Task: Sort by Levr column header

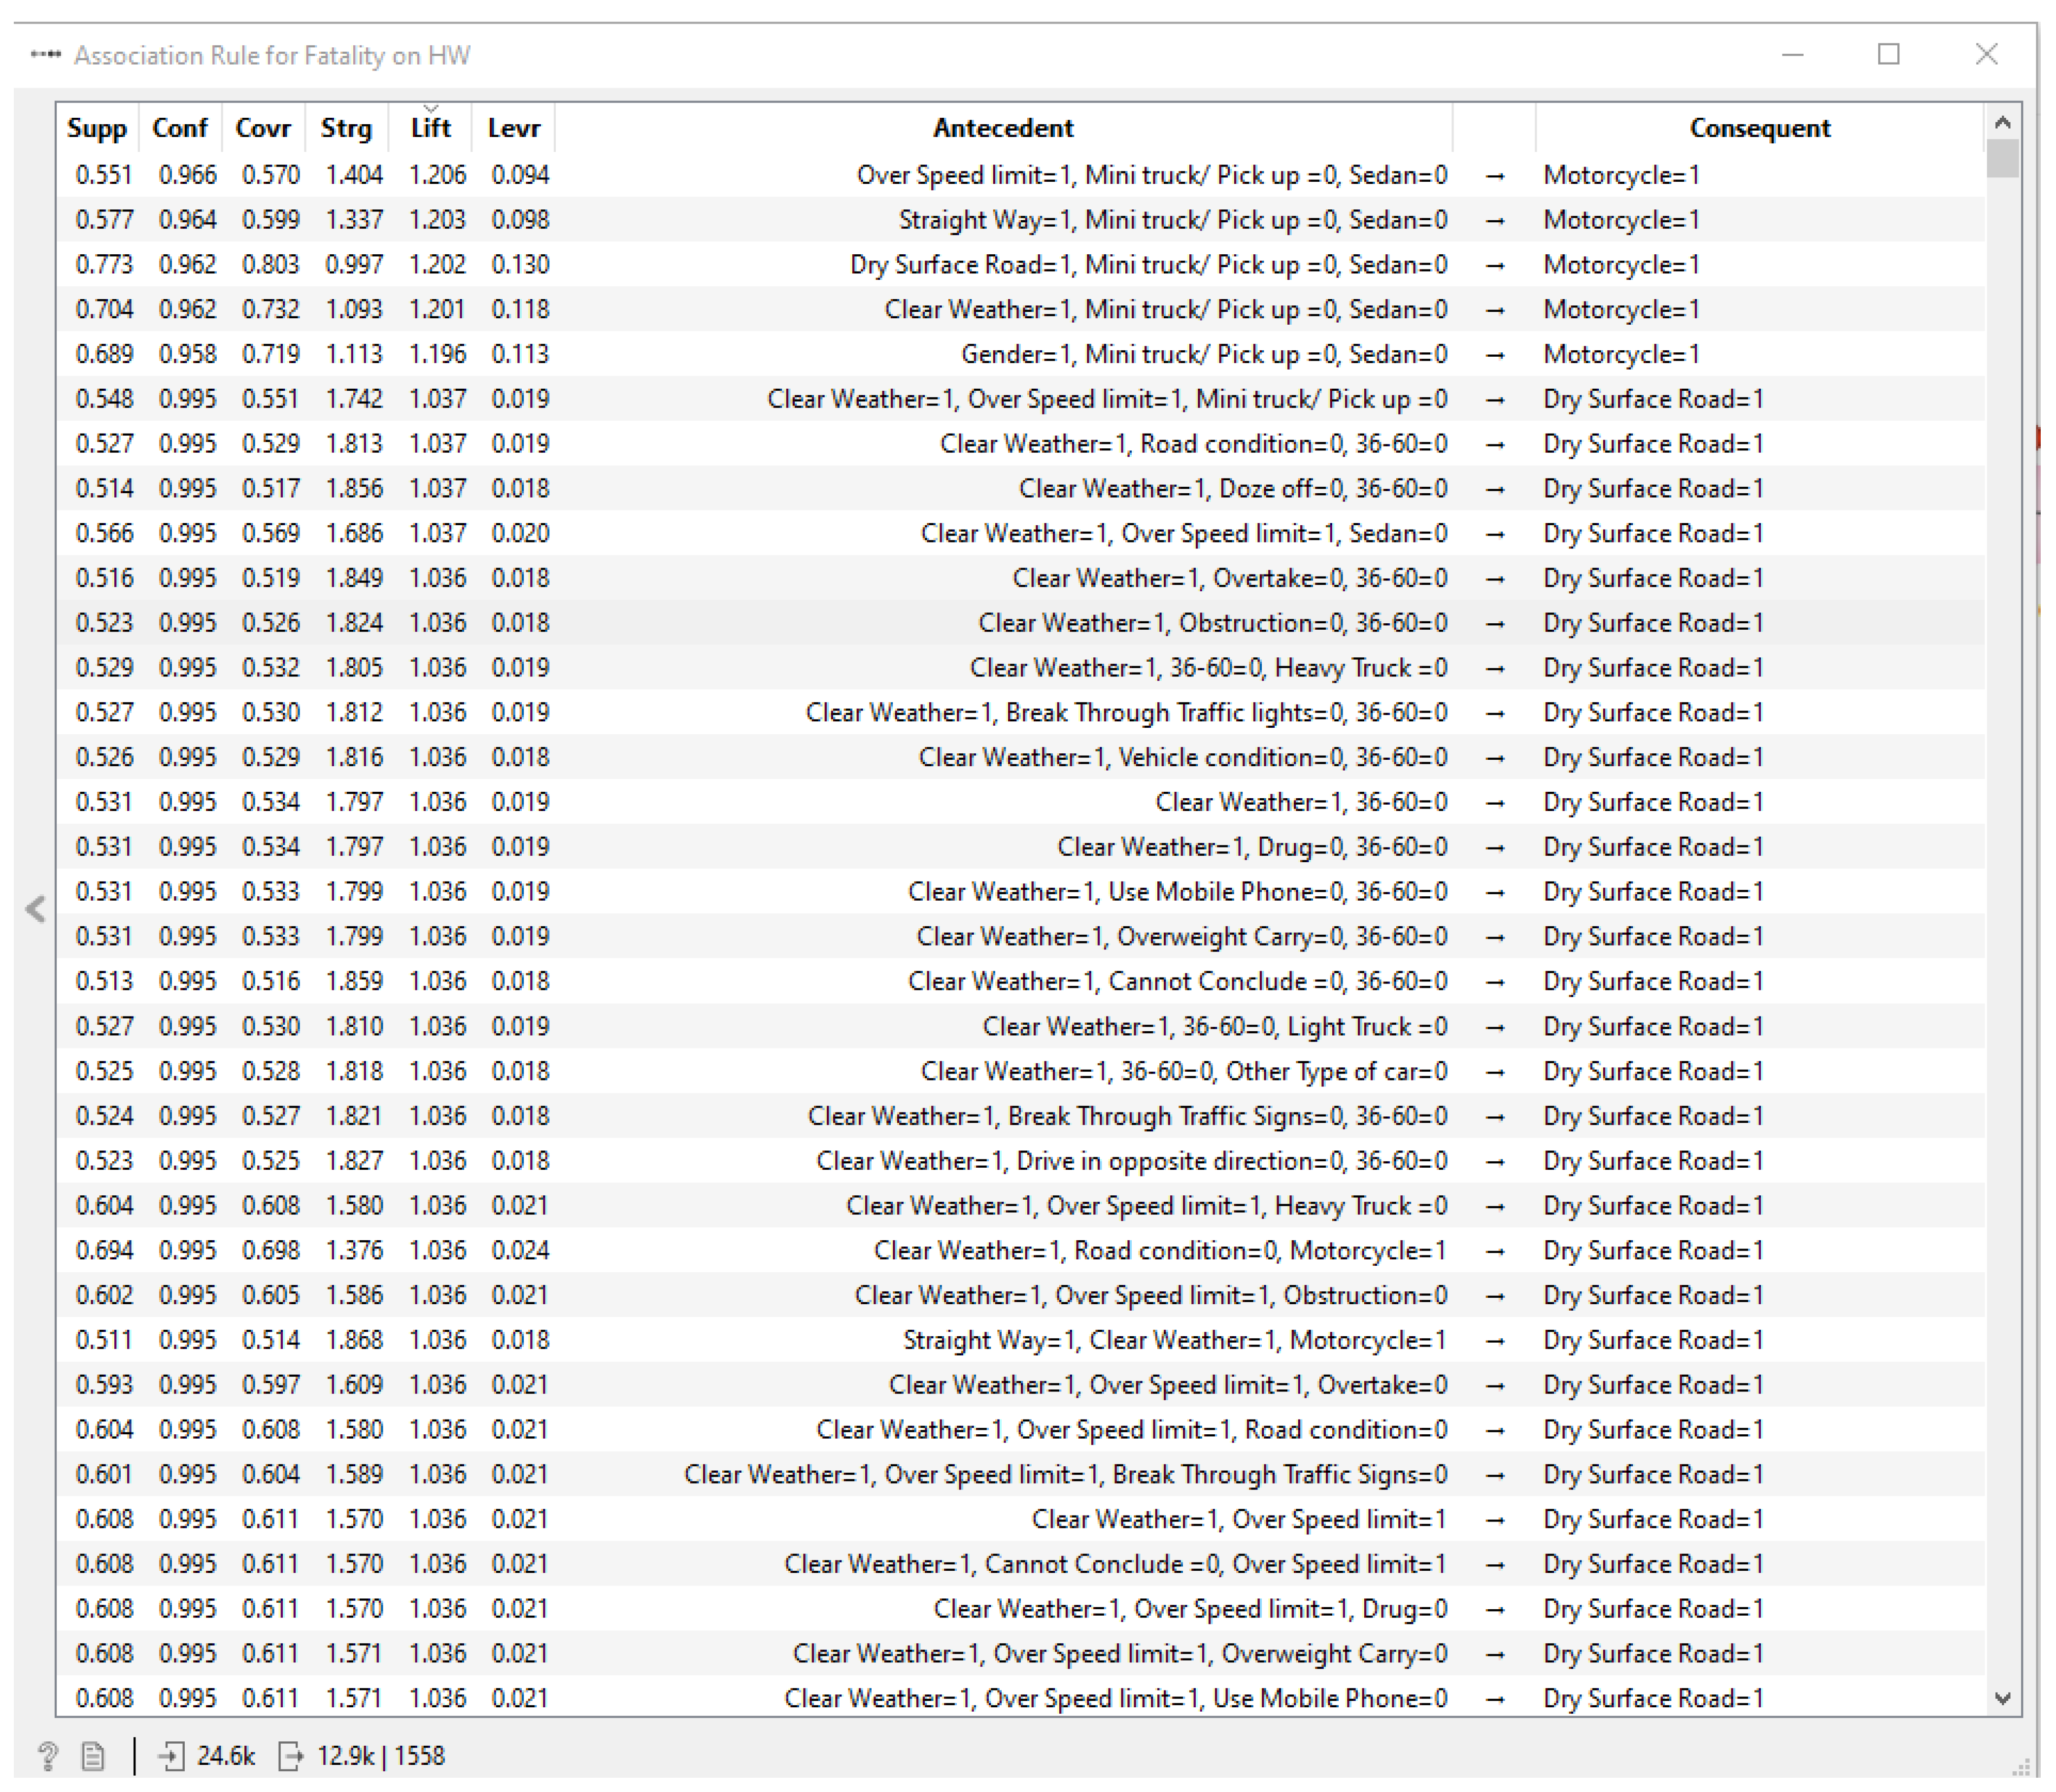Action: click(514, 128)
